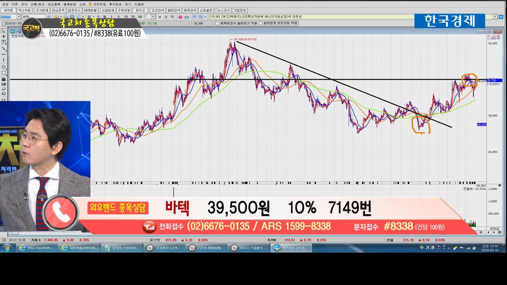
Task: Click the 뉴스공시 button
Action: [223, 10]
